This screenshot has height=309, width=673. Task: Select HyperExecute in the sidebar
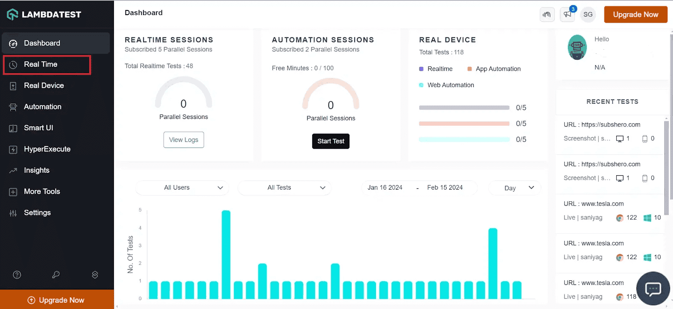[47, 149]
